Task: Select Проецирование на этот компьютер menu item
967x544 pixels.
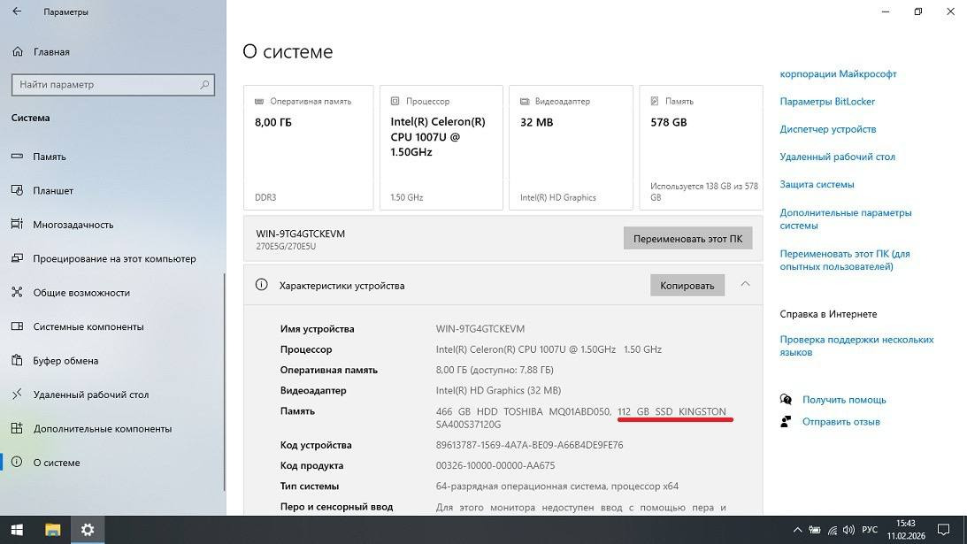Action: pos(114,259)
